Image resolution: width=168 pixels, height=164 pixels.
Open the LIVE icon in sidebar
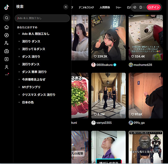coord(7,51)
